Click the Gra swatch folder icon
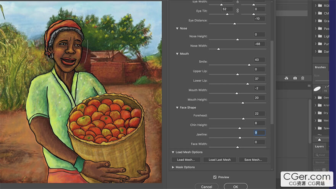Image resolution: width=336 pixels, height=189 pixels. click(320, 21)
